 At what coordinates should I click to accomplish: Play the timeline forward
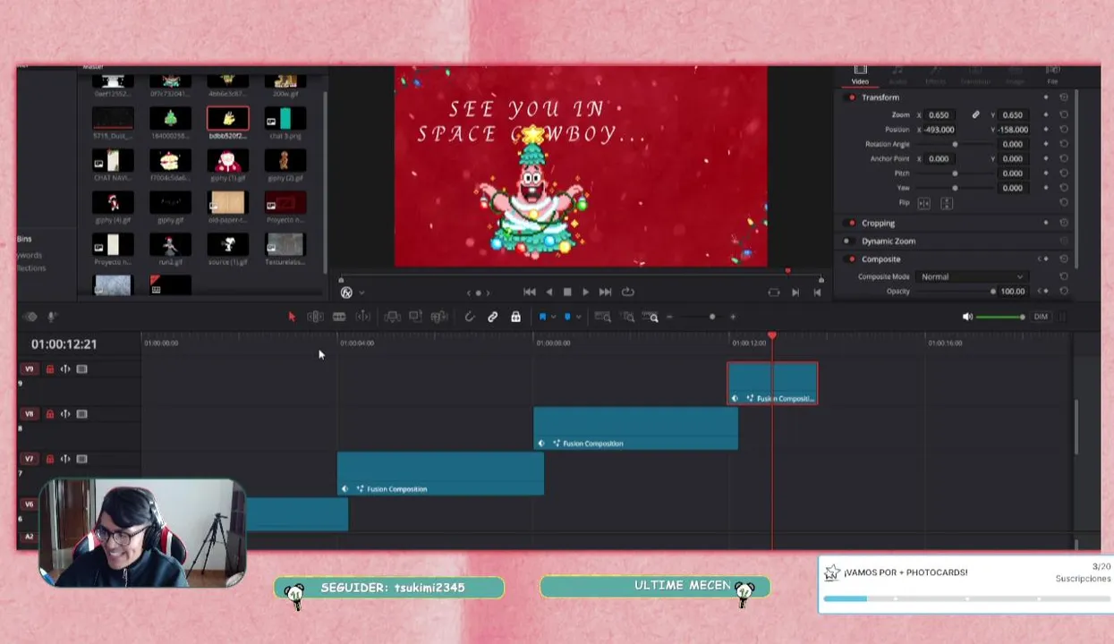click(585, 292)
